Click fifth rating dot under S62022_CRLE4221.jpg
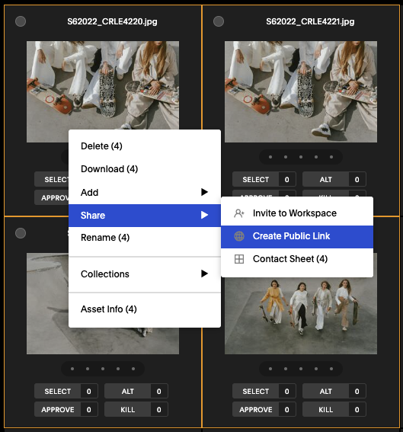Image resolution: width=403 pixels, height=432 pixels. coord(331,157)
